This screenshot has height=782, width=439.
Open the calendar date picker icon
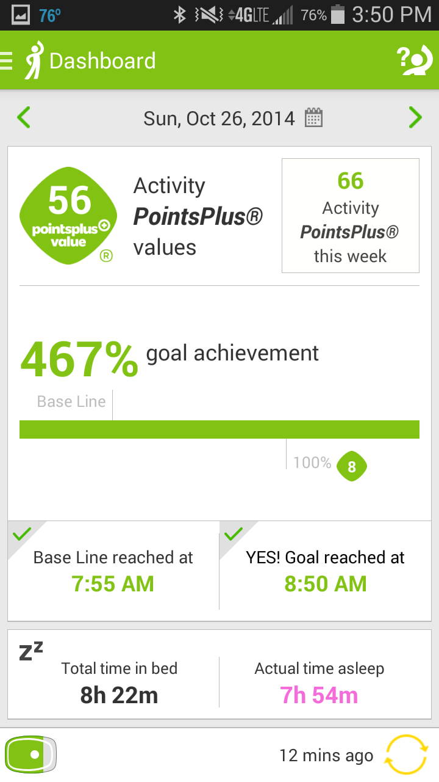[313, 117]
